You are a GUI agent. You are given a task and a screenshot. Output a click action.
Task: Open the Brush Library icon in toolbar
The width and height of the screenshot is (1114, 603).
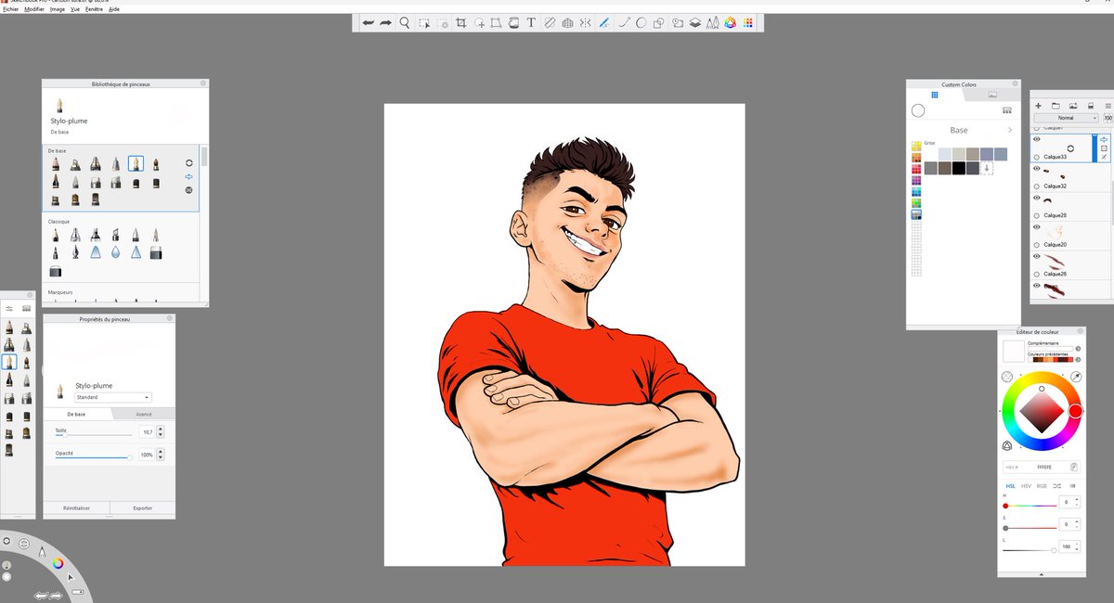713,23
